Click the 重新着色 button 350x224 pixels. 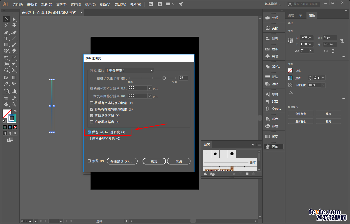301,121
